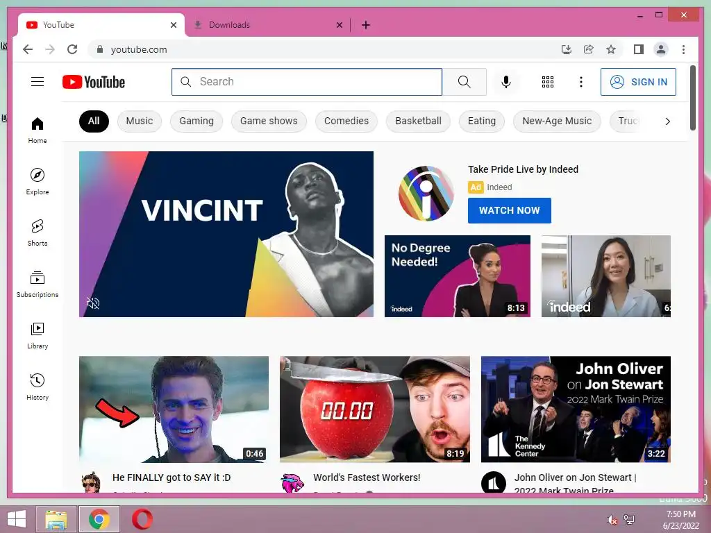Image resolution: width=711 pixels, height=533 pixels.
Task: Open Shorts in sidebar
Action: [37, 233]
